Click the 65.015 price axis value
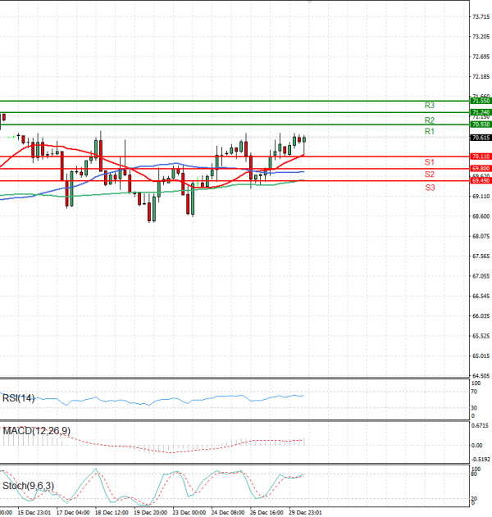Screen dimensions: 492x517 tap(481, 356)
